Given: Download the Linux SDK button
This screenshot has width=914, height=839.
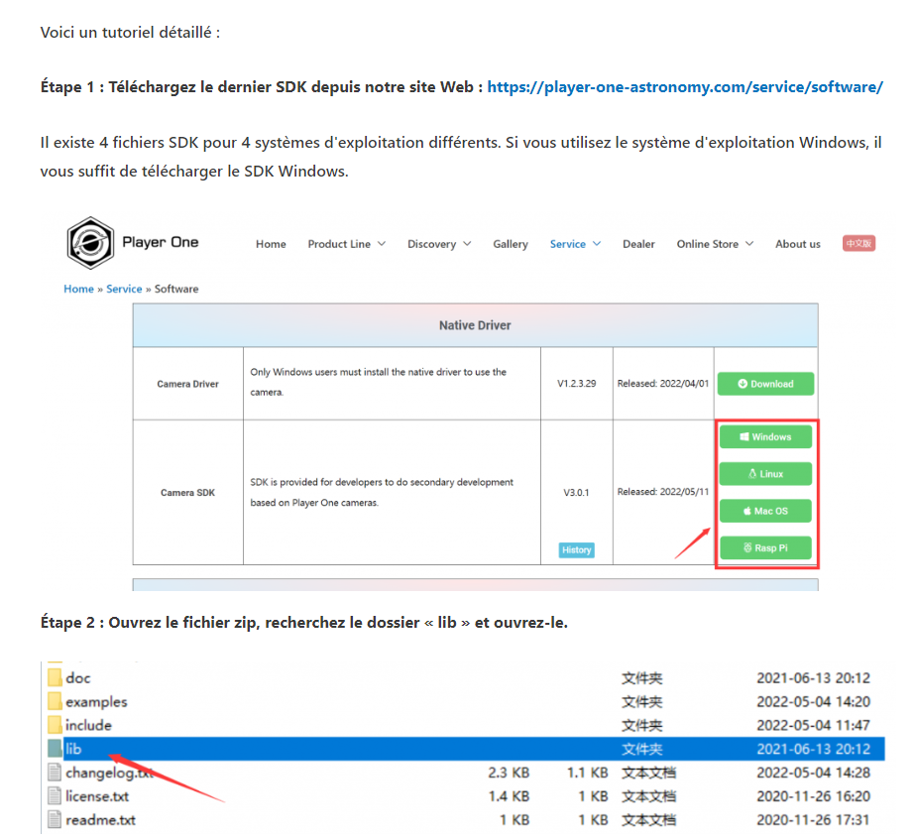Looking at the screenshot, I should [x=765, y=474].
